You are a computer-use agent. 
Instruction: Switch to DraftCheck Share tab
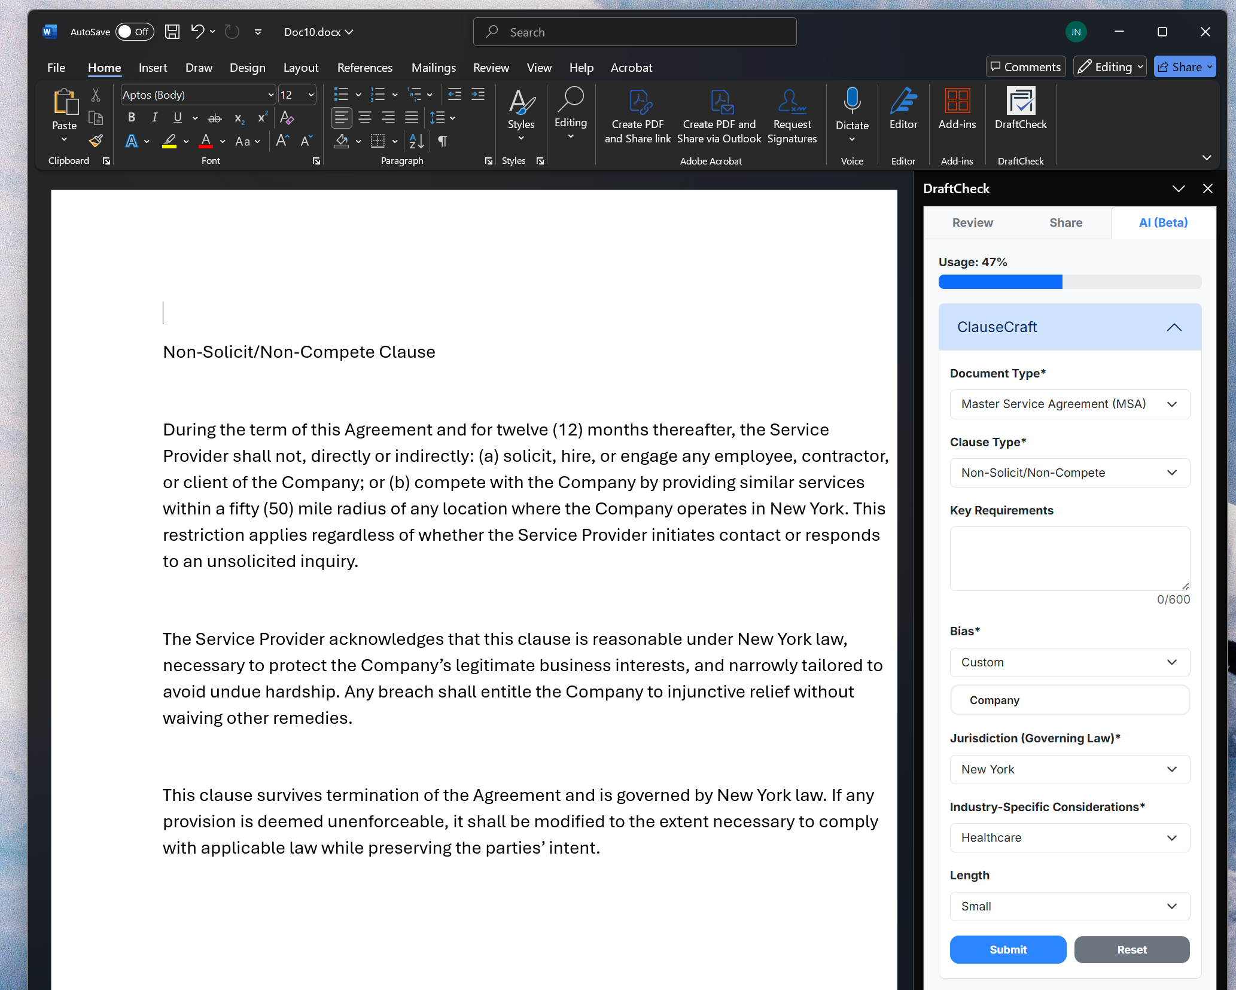[1065, 223]
